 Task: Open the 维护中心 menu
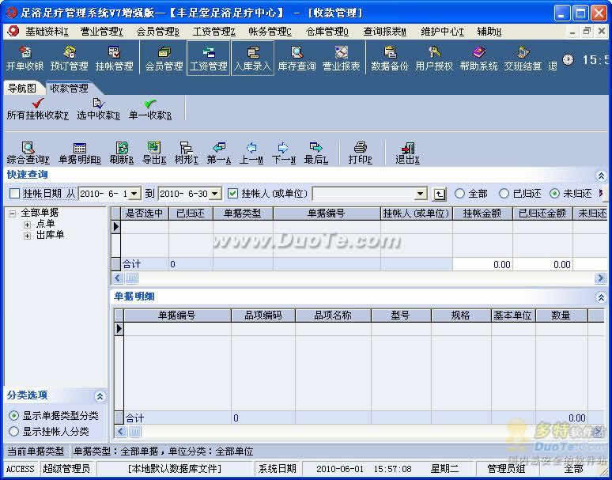coord(442,32)
